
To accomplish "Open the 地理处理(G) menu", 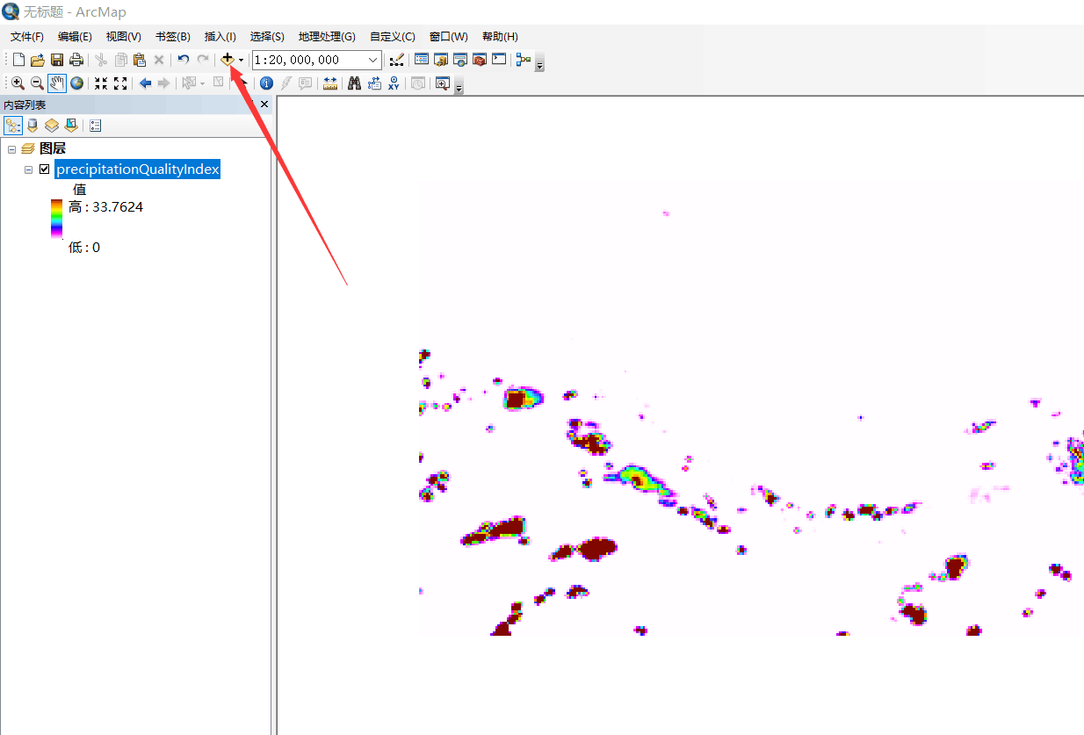I will point(327,36).
